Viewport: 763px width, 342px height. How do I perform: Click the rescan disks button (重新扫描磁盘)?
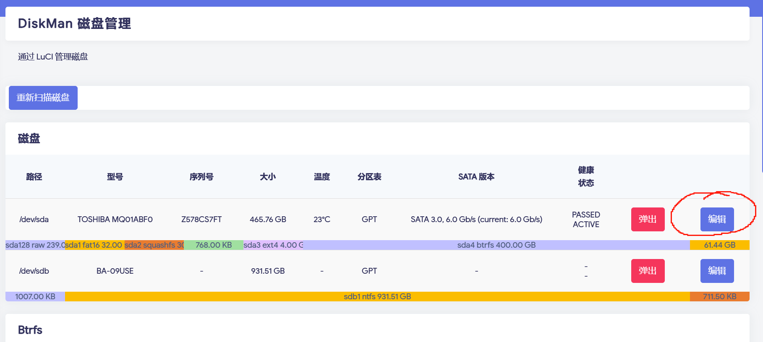(x=43, y=98)
